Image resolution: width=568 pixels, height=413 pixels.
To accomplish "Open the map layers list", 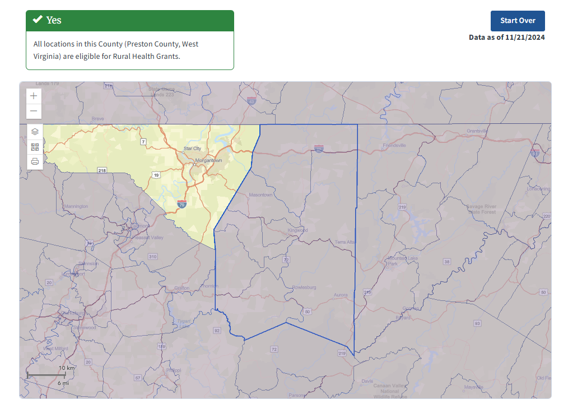I will coord(35,132).
